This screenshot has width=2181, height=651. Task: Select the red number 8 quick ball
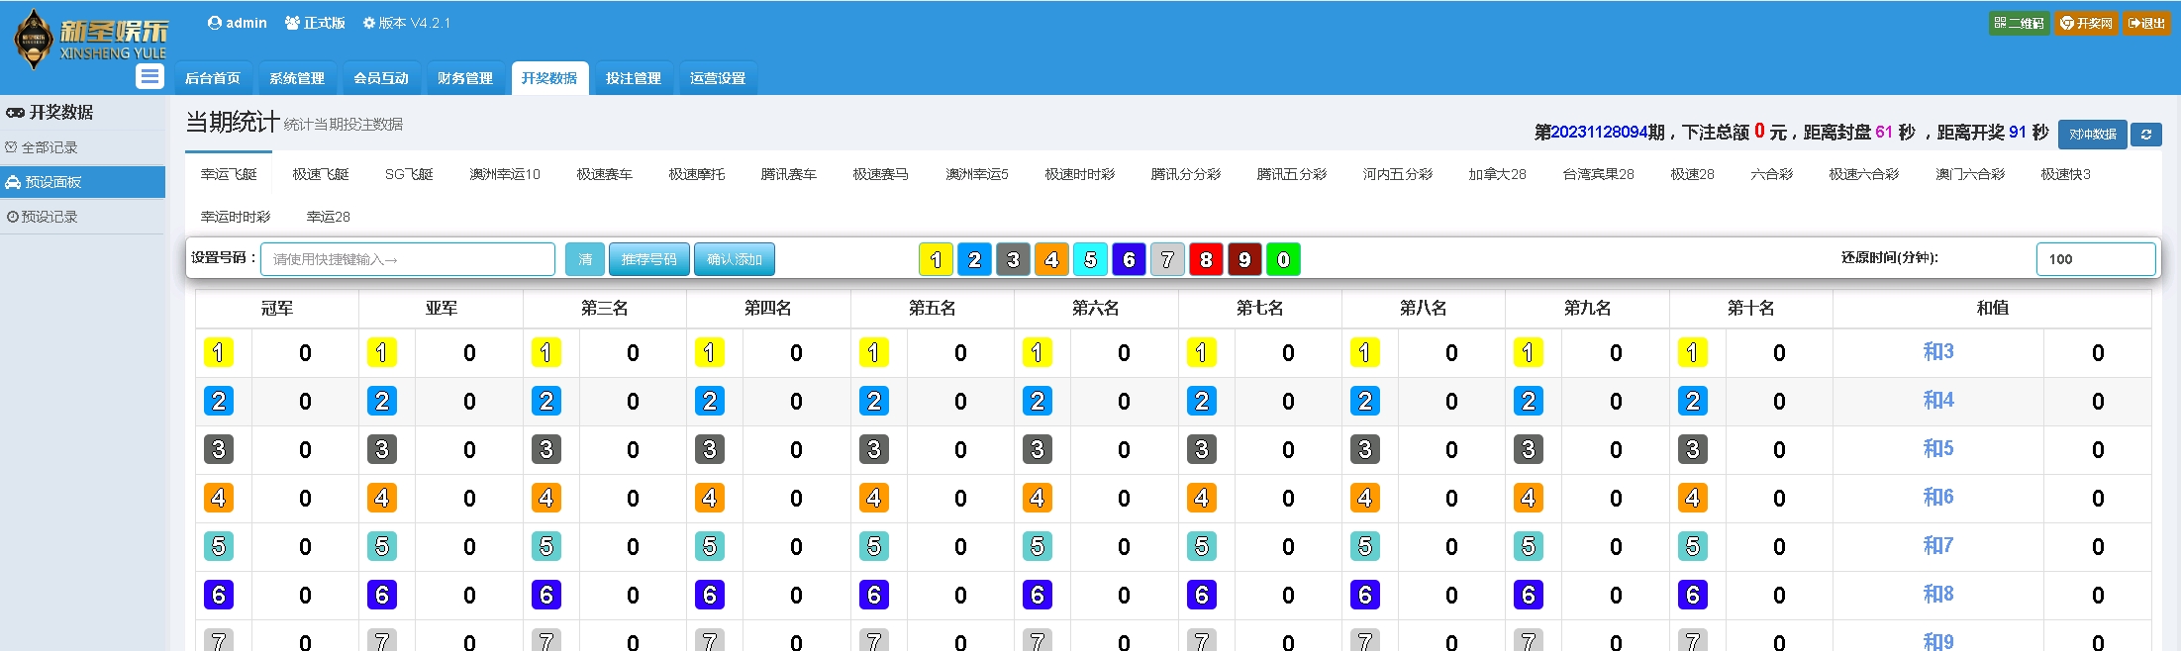tap(1206, 259)
